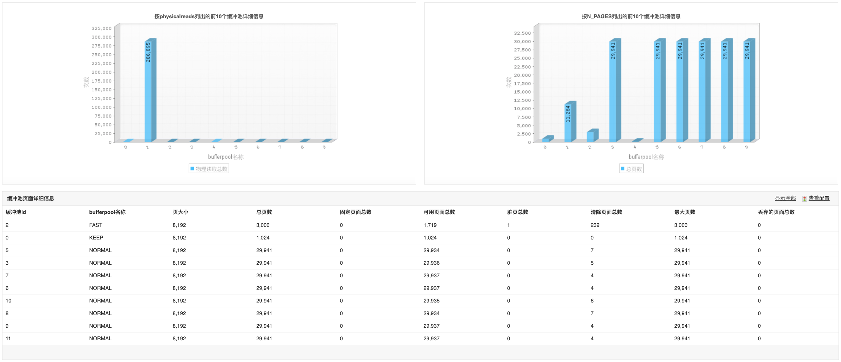Click the bufferpool 3 bar in N_PAGES chart
The height and width of the screenshot is (362, 841).
pos(615,90)
